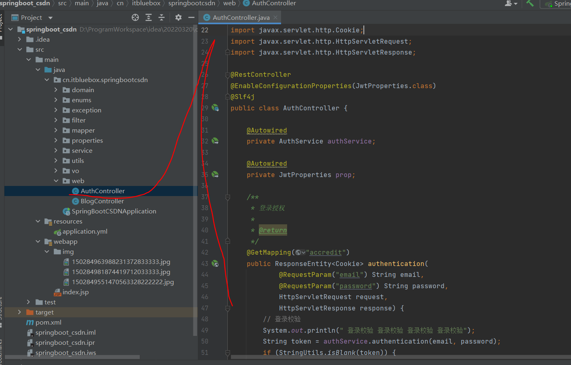Click the locate-file crosshair icon in Project panel

[135, 17]
